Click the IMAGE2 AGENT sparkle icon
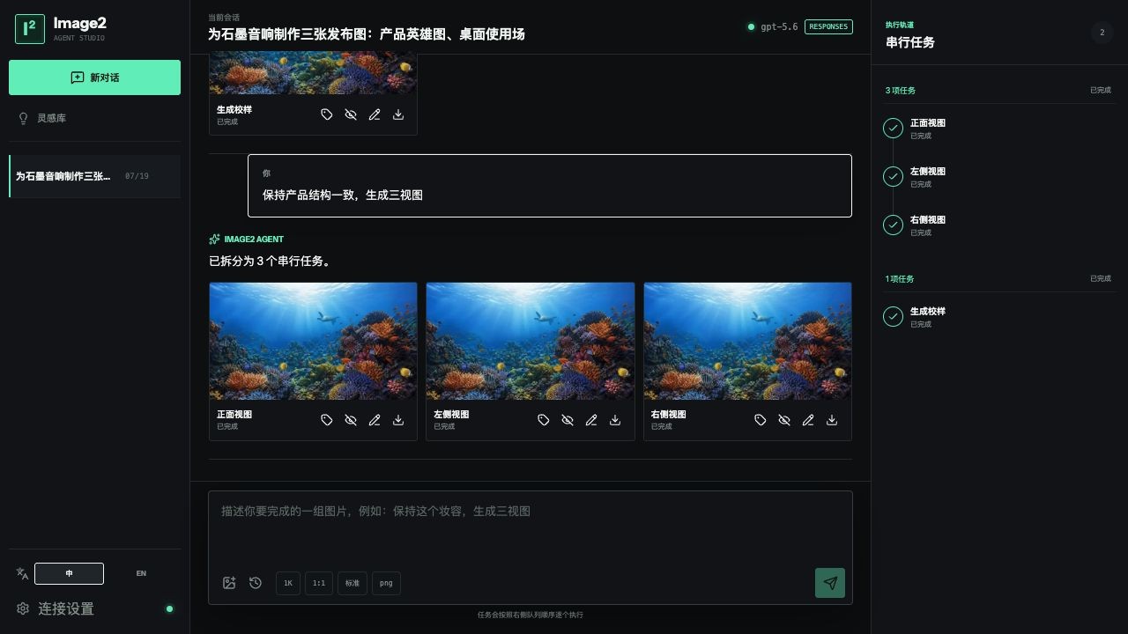Image resolution: width=1128 pixels, height=634 pixels. [214, 240]
